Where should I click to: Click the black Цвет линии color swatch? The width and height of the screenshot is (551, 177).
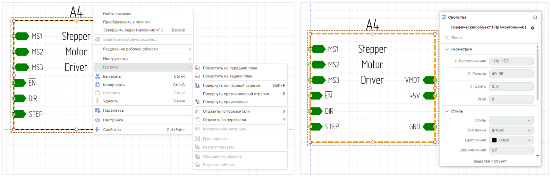point(494,140)
